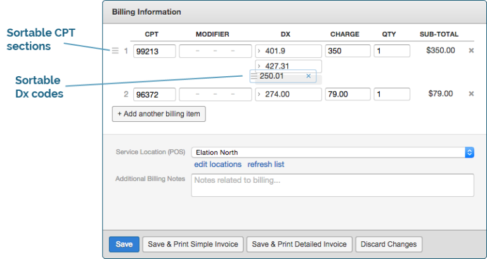Image resolution: width=487 pixels, height=259 pixels.
Task: Click the $79.00 sub-total value
Action: pos(441,93)
